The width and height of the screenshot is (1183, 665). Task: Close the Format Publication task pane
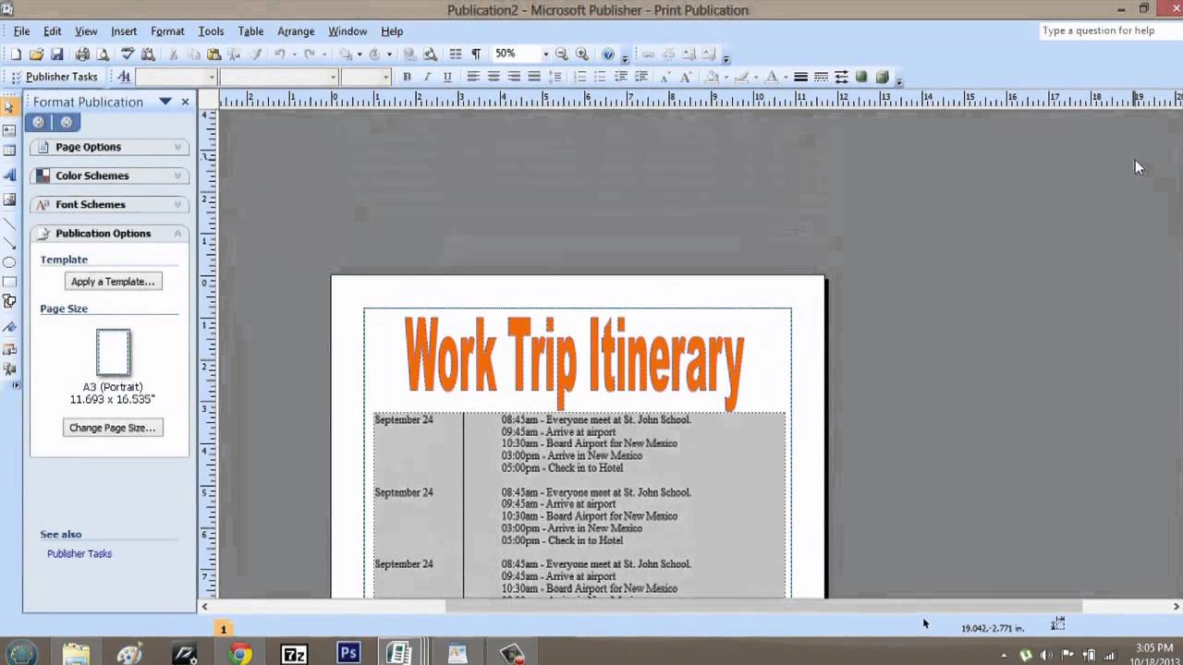185,102
